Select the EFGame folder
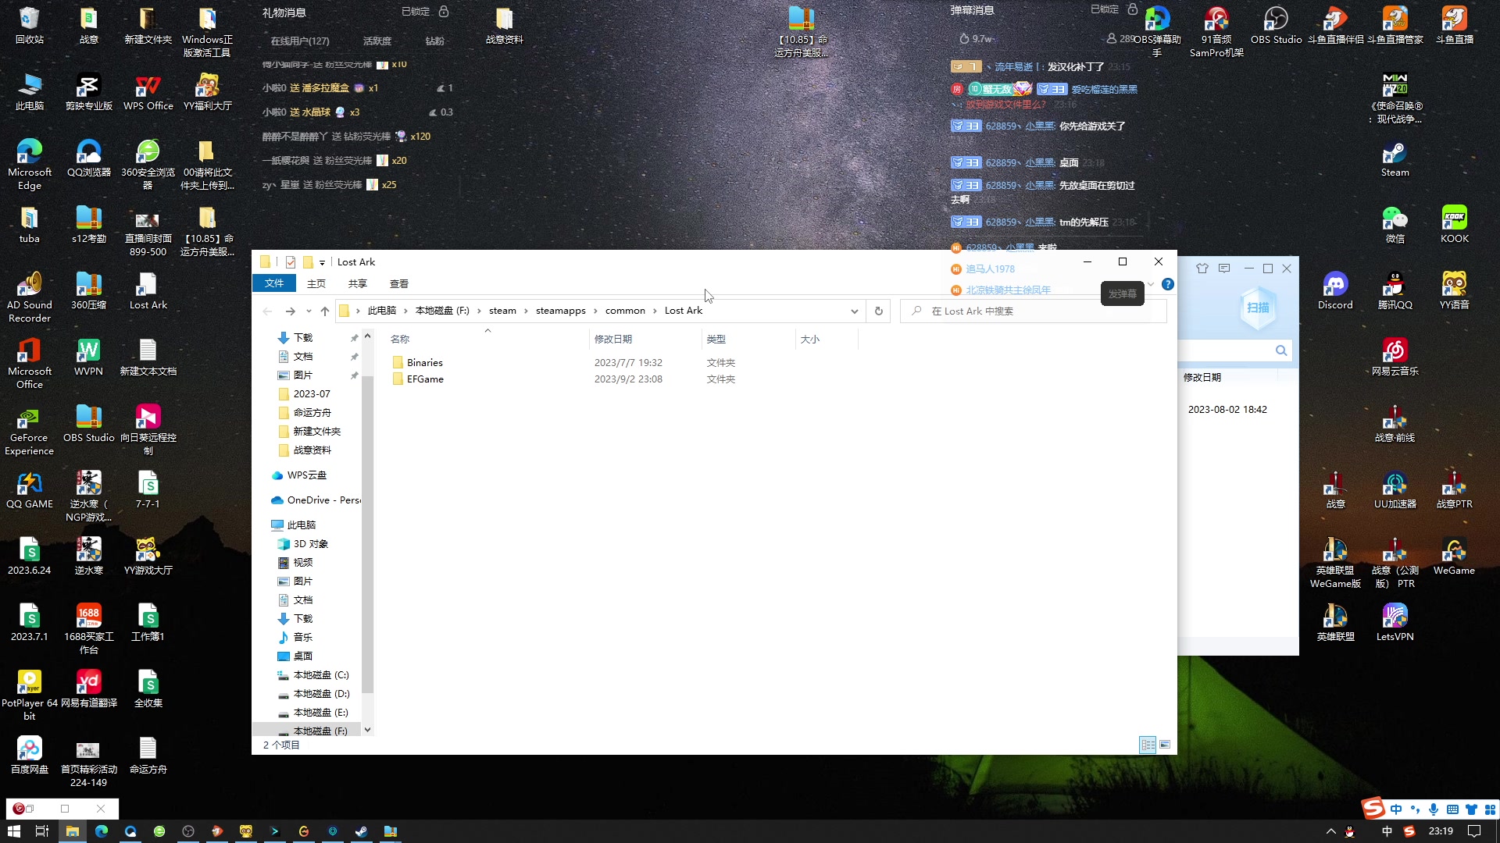Screen dimensions: 1500x843 coord(425,379)
